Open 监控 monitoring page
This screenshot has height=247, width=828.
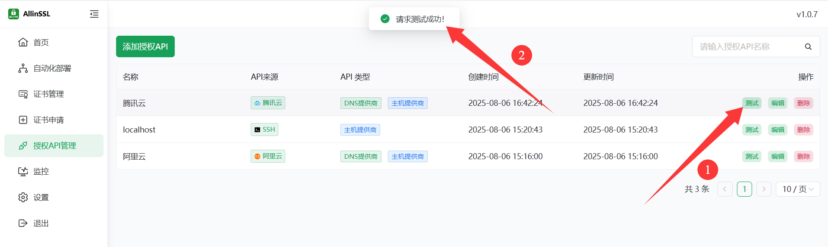tap(41, 171)
